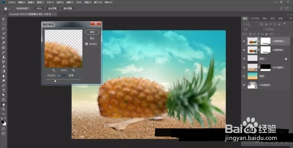Open the layer blend mode dropdown

253,29
